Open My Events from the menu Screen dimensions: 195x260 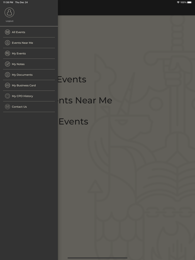pyautogui.click(x=19, y=53)
